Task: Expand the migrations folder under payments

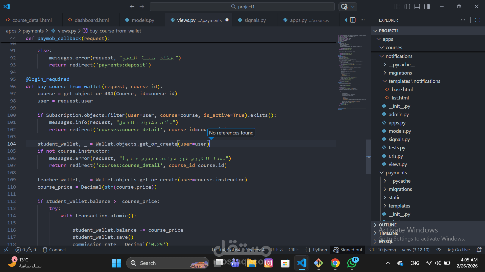Action: 400,189
